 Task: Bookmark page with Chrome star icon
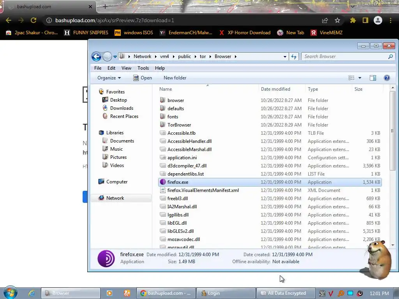[337, 20]
